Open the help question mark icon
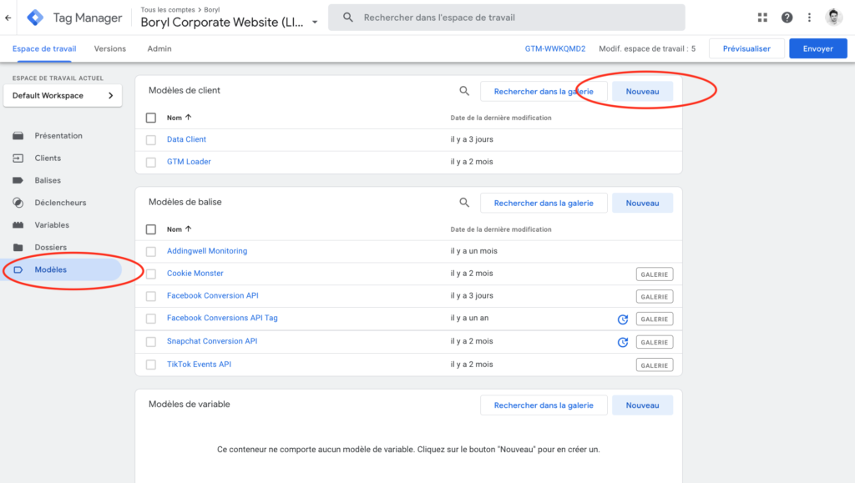This screenshot has width=855, height=483. (787, 18)
